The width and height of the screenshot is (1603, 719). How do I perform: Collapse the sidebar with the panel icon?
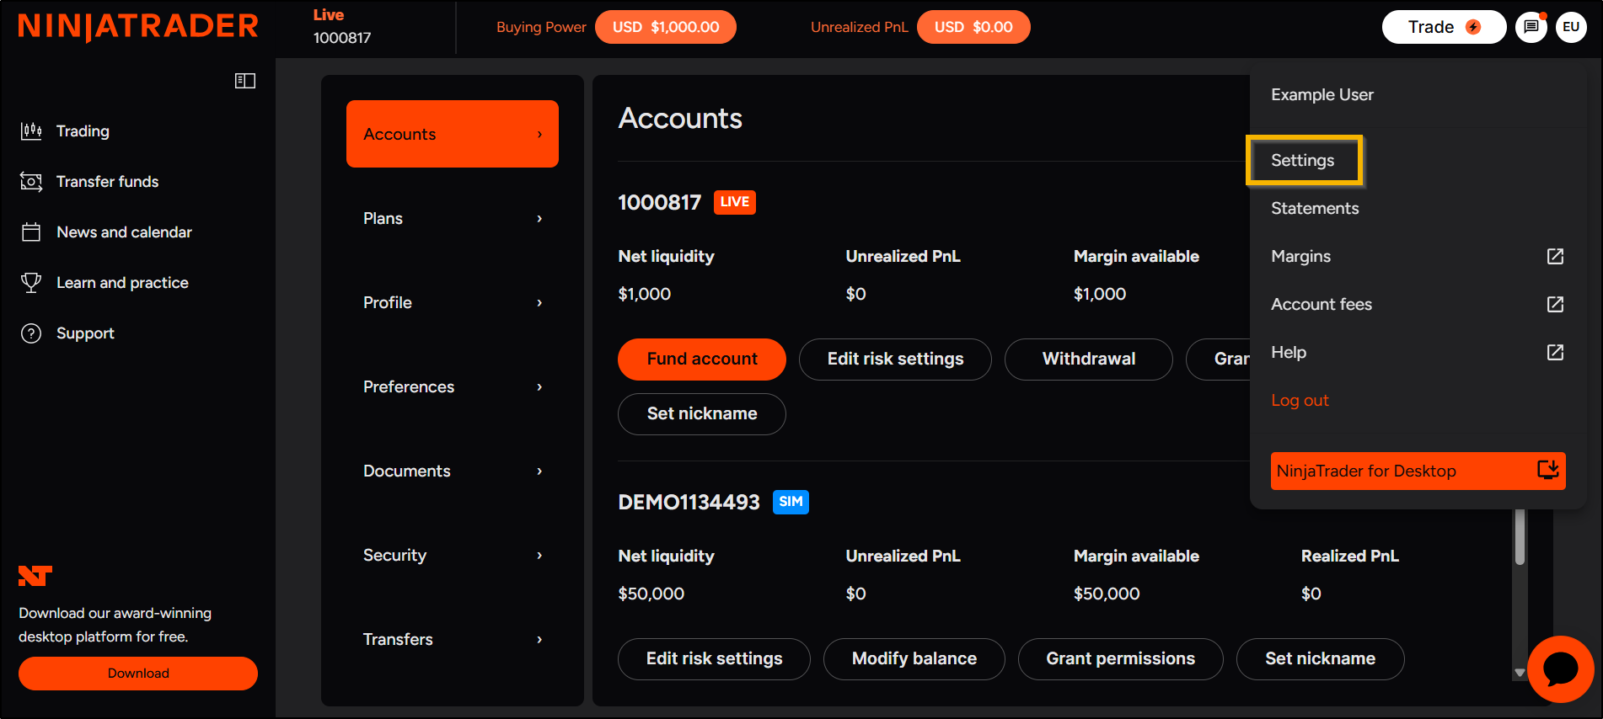(x=245, y=81)
